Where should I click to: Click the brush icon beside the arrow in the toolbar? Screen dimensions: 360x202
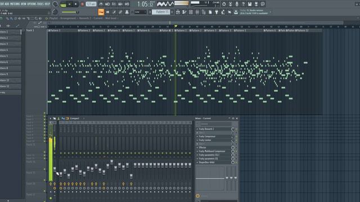click(x=114, y=12)
